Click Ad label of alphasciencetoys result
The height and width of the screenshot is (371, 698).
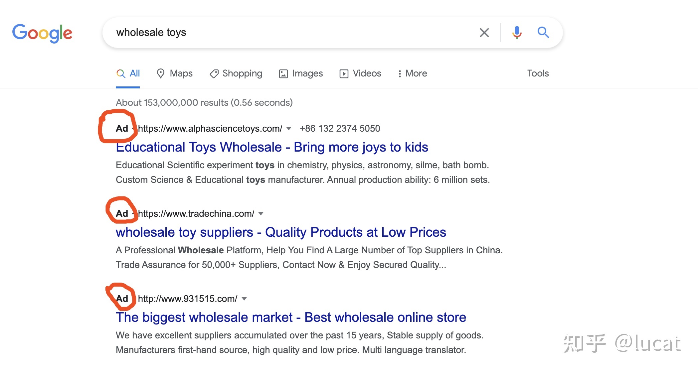coord(122,129)
